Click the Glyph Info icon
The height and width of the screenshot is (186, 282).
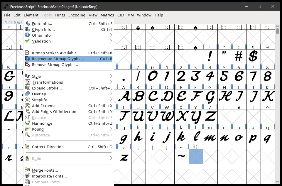[x=27, y=29]
